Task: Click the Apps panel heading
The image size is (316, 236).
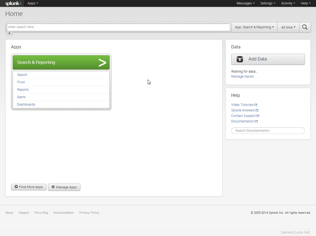Action: (x=16, y=47)
